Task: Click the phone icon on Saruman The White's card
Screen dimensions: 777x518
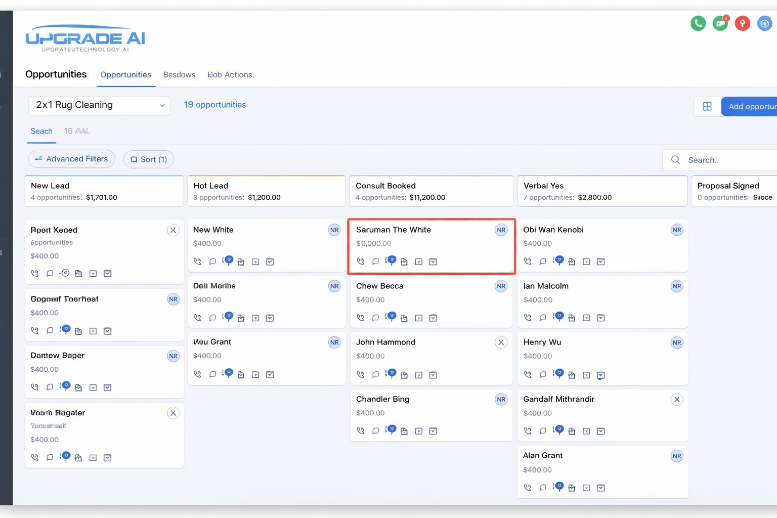Action: click(360, 262)
